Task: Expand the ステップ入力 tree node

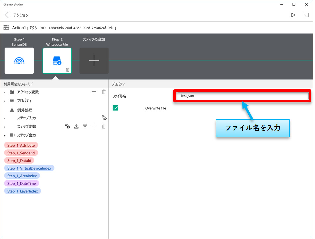Action: point(5,119)
